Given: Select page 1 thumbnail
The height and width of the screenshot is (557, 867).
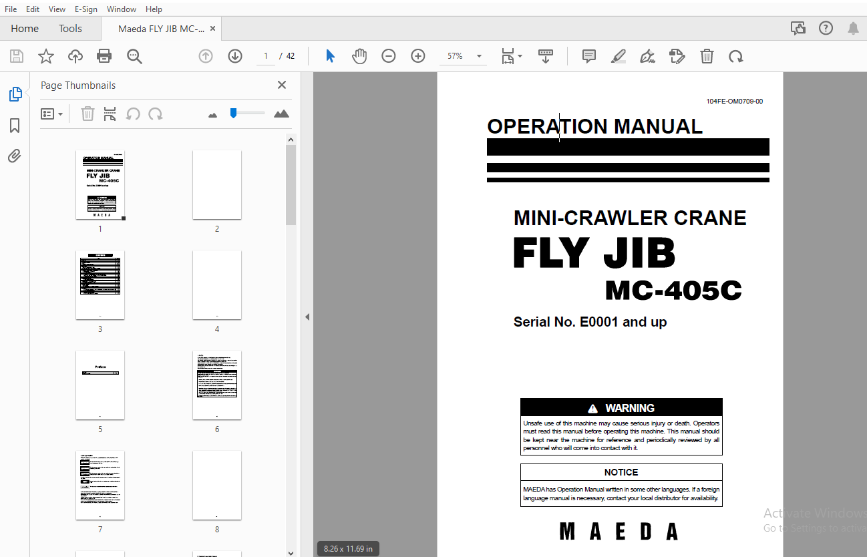Looking at the screenshot, I should [100, 185].
